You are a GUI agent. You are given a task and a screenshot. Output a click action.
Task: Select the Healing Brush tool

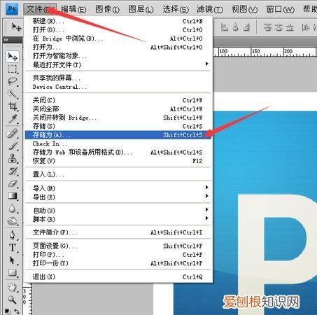click(13, 134)
